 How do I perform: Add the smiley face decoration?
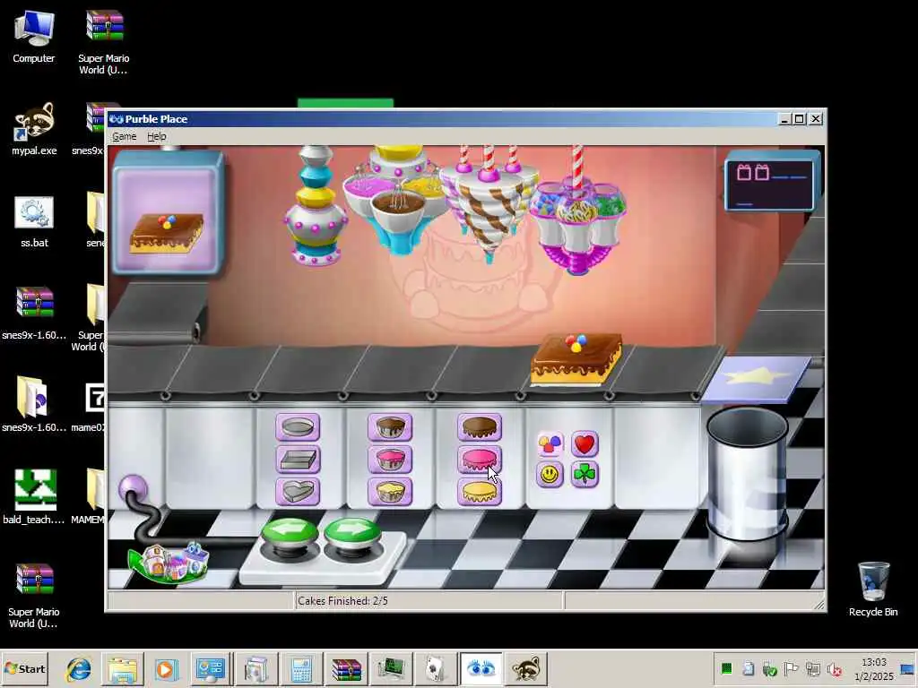pyautogui.click(x=550, y=475)
